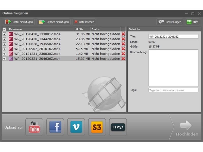Image resolution: width=203 pixels, height=152 pixels.
Task: Select file name WP_20120628_193550Z.mp4
Action: point(37,44)
